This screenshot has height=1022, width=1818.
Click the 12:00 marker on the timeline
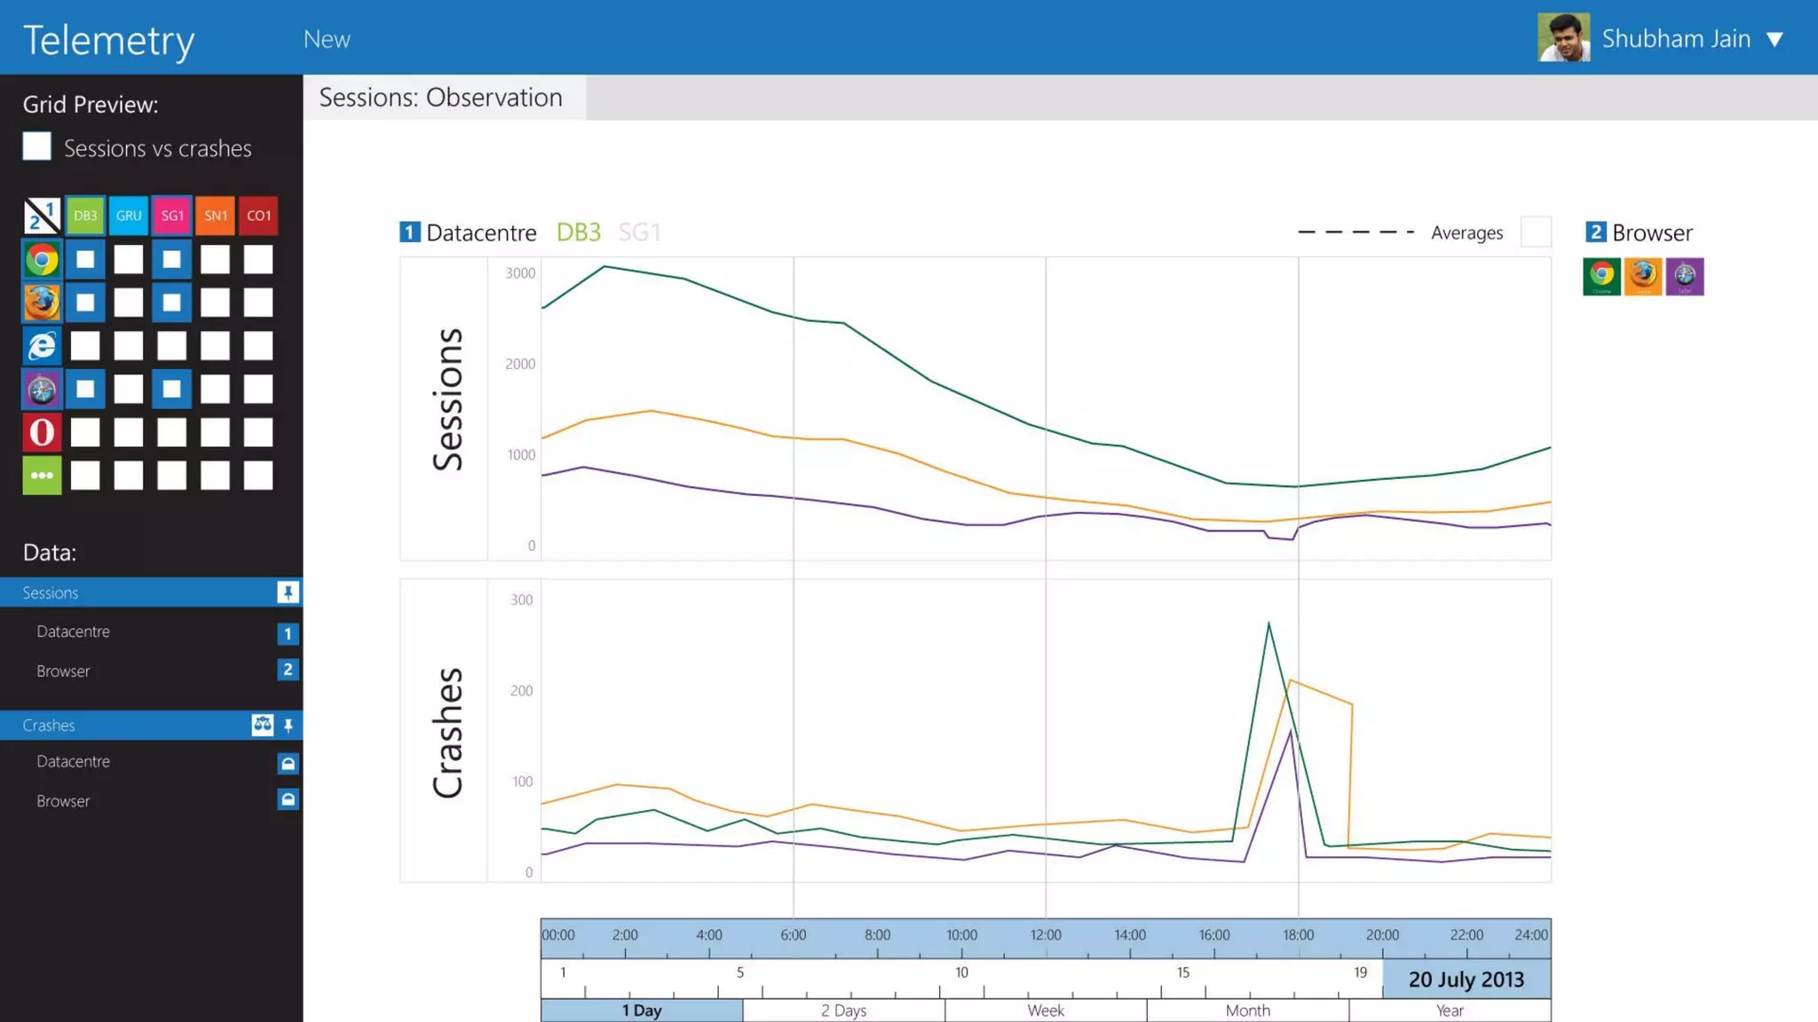point(1045,936)
